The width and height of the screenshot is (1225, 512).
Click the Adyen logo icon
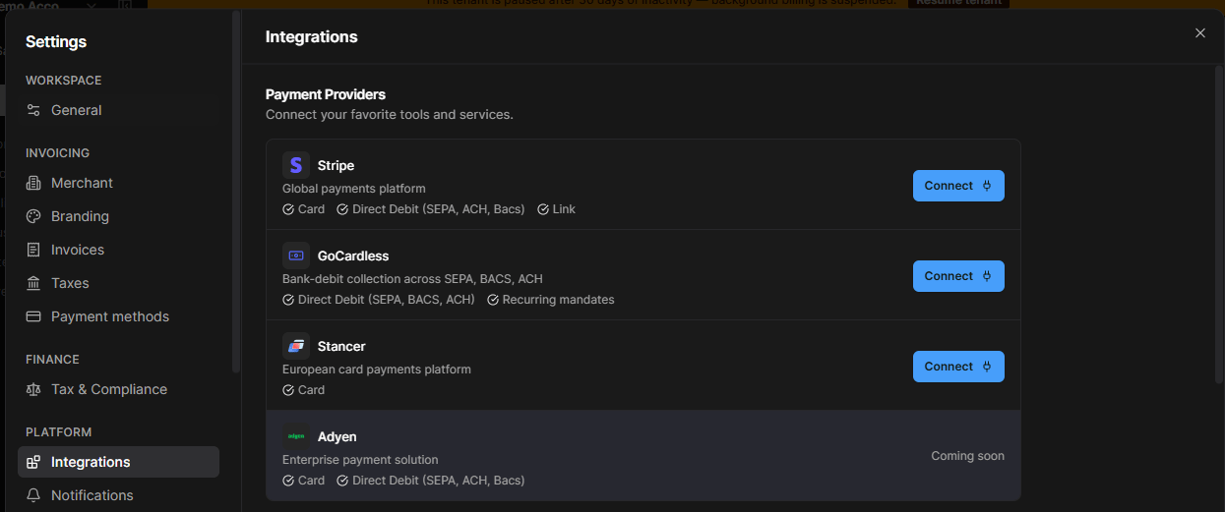pos(296,436)
